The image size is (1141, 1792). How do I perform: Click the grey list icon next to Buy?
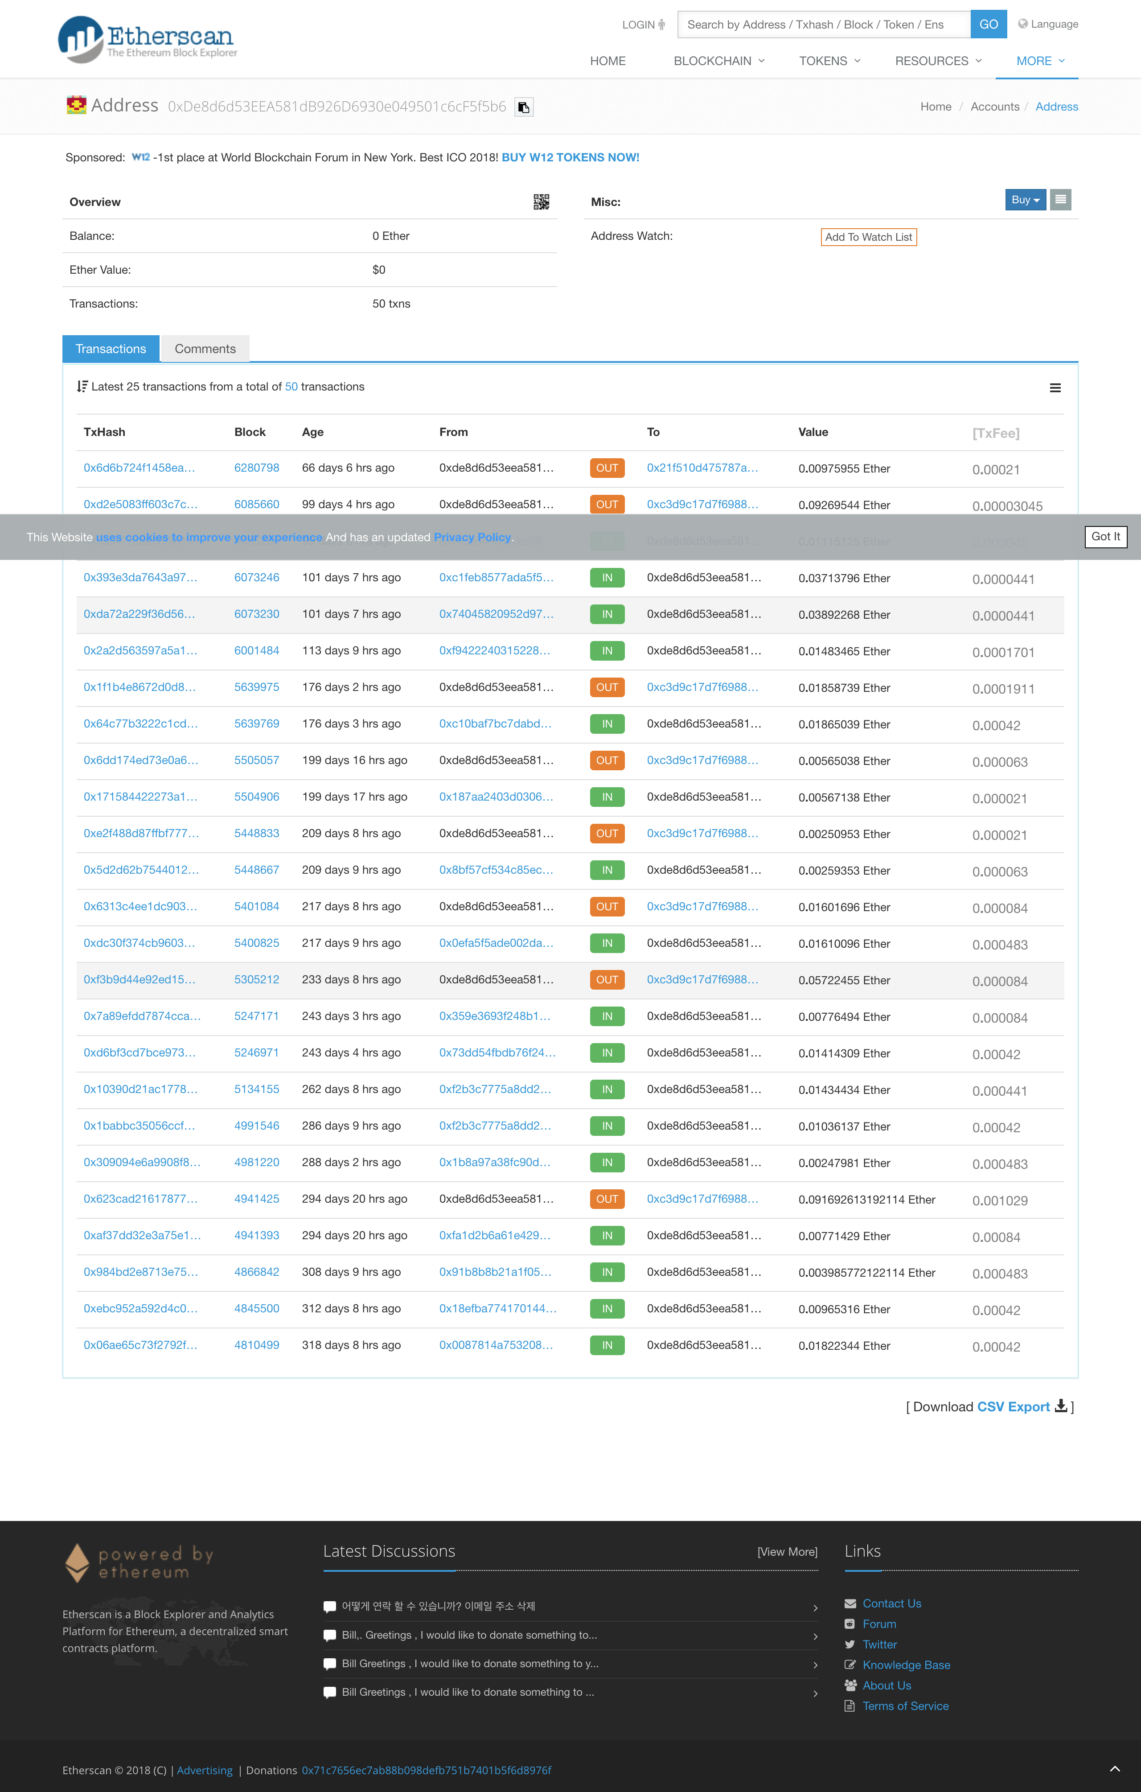click(1060, 199)
